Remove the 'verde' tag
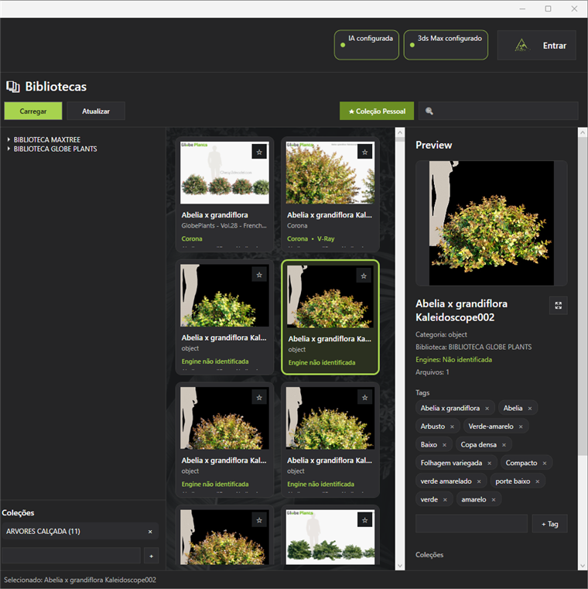Image resolution: width=588 pixels, height=589 pixels. 445,499
